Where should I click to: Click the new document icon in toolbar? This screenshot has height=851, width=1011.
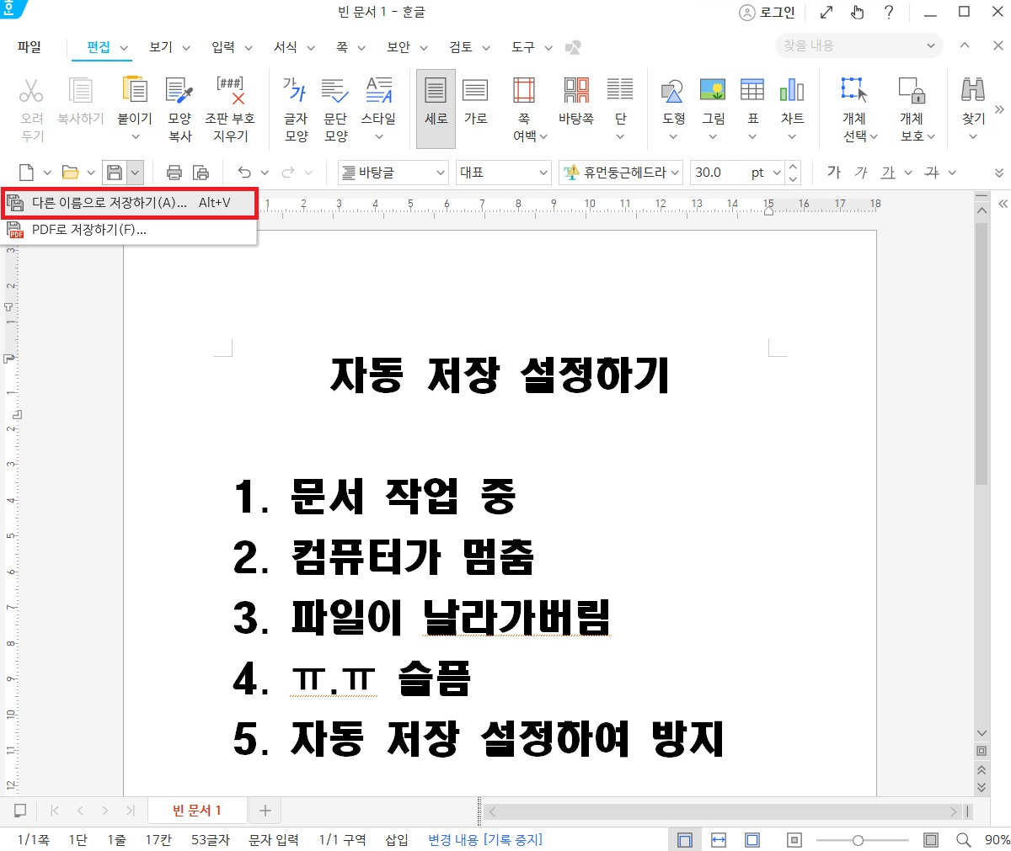[26, 173]
